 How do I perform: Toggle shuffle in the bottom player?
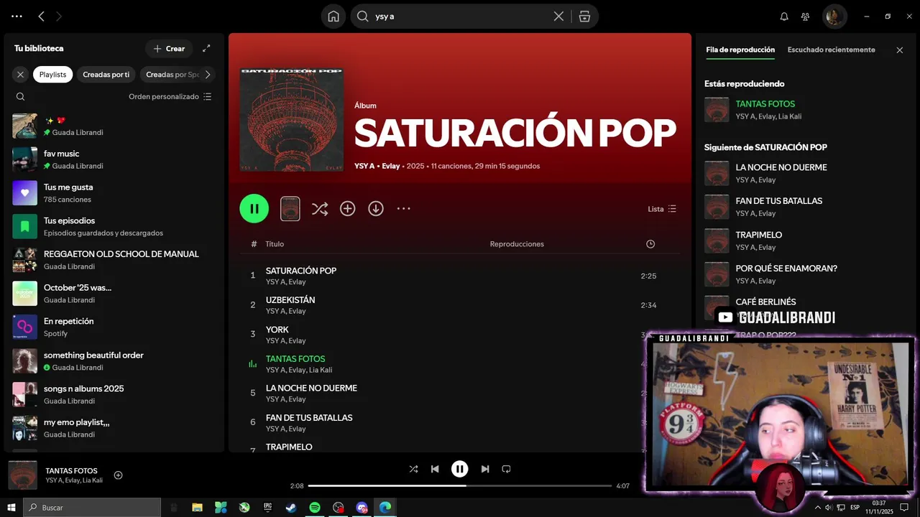coord(413,469)
